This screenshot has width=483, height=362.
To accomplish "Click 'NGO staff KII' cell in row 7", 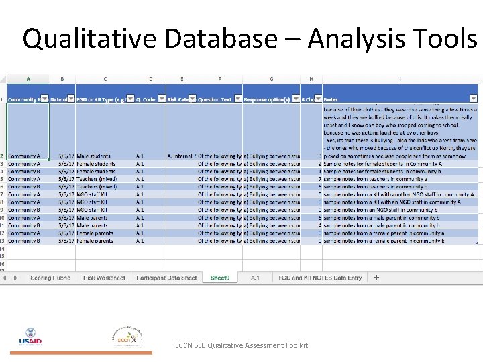I will pyautogui.click(x=105, y=194).
